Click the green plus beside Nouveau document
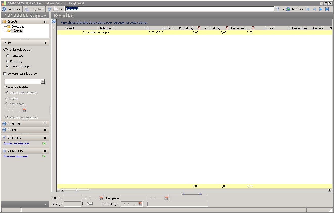This screenshot has width=334, height=213. [x=44, y=156]
